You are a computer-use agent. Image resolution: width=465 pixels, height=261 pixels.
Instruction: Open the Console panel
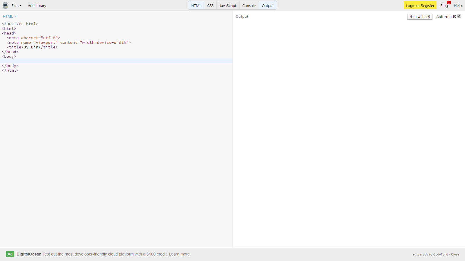[249, 5]
